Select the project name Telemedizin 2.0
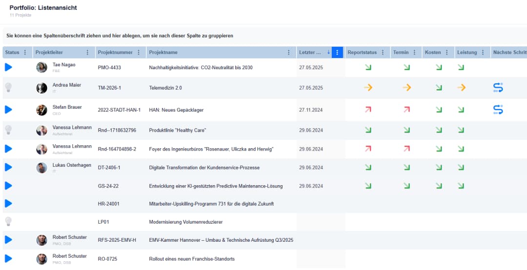The width and height of the screenshot is (527, 270). pyautogui.click(x=165, y=88)
